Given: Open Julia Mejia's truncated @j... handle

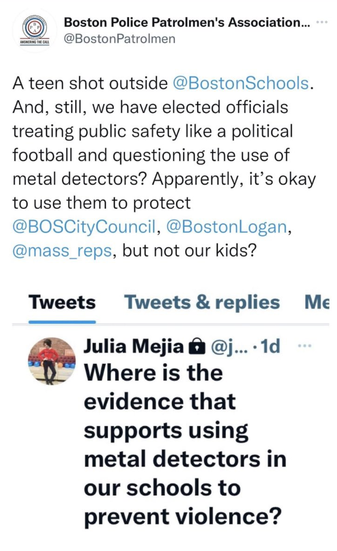Looking at the screenshot, I should pyautogui.click(x=225, y=347).
